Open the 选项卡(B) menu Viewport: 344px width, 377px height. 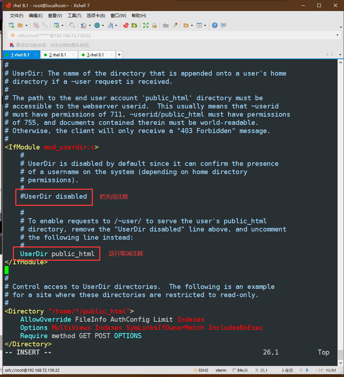[x=96, y=16]
